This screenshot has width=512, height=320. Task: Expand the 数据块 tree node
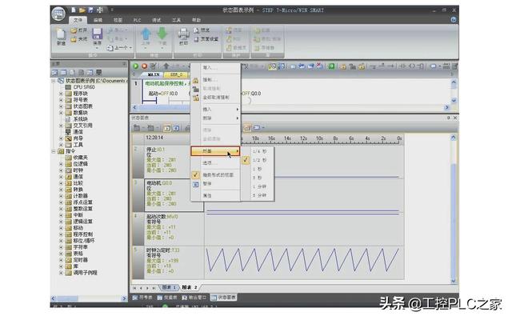(x=61, y=113)
